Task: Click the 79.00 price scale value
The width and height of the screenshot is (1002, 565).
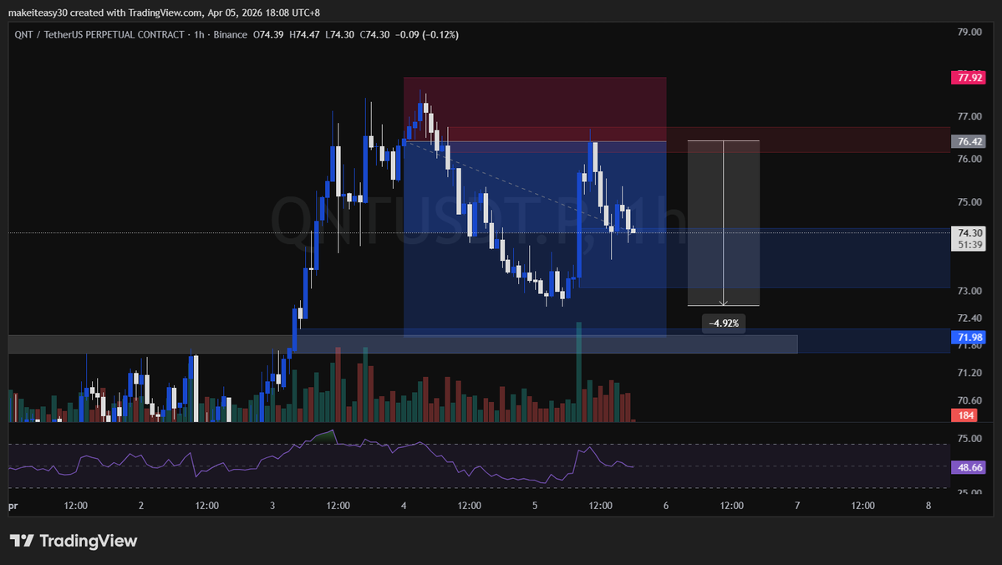Action: point(969,32)
